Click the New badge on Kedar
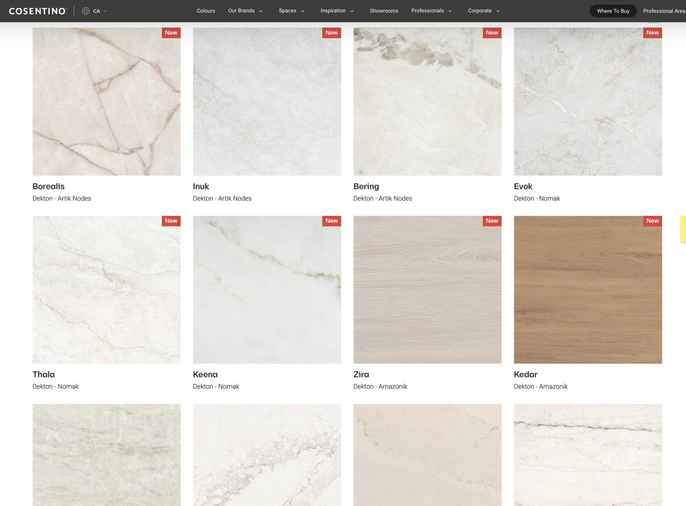 [653, 221]
